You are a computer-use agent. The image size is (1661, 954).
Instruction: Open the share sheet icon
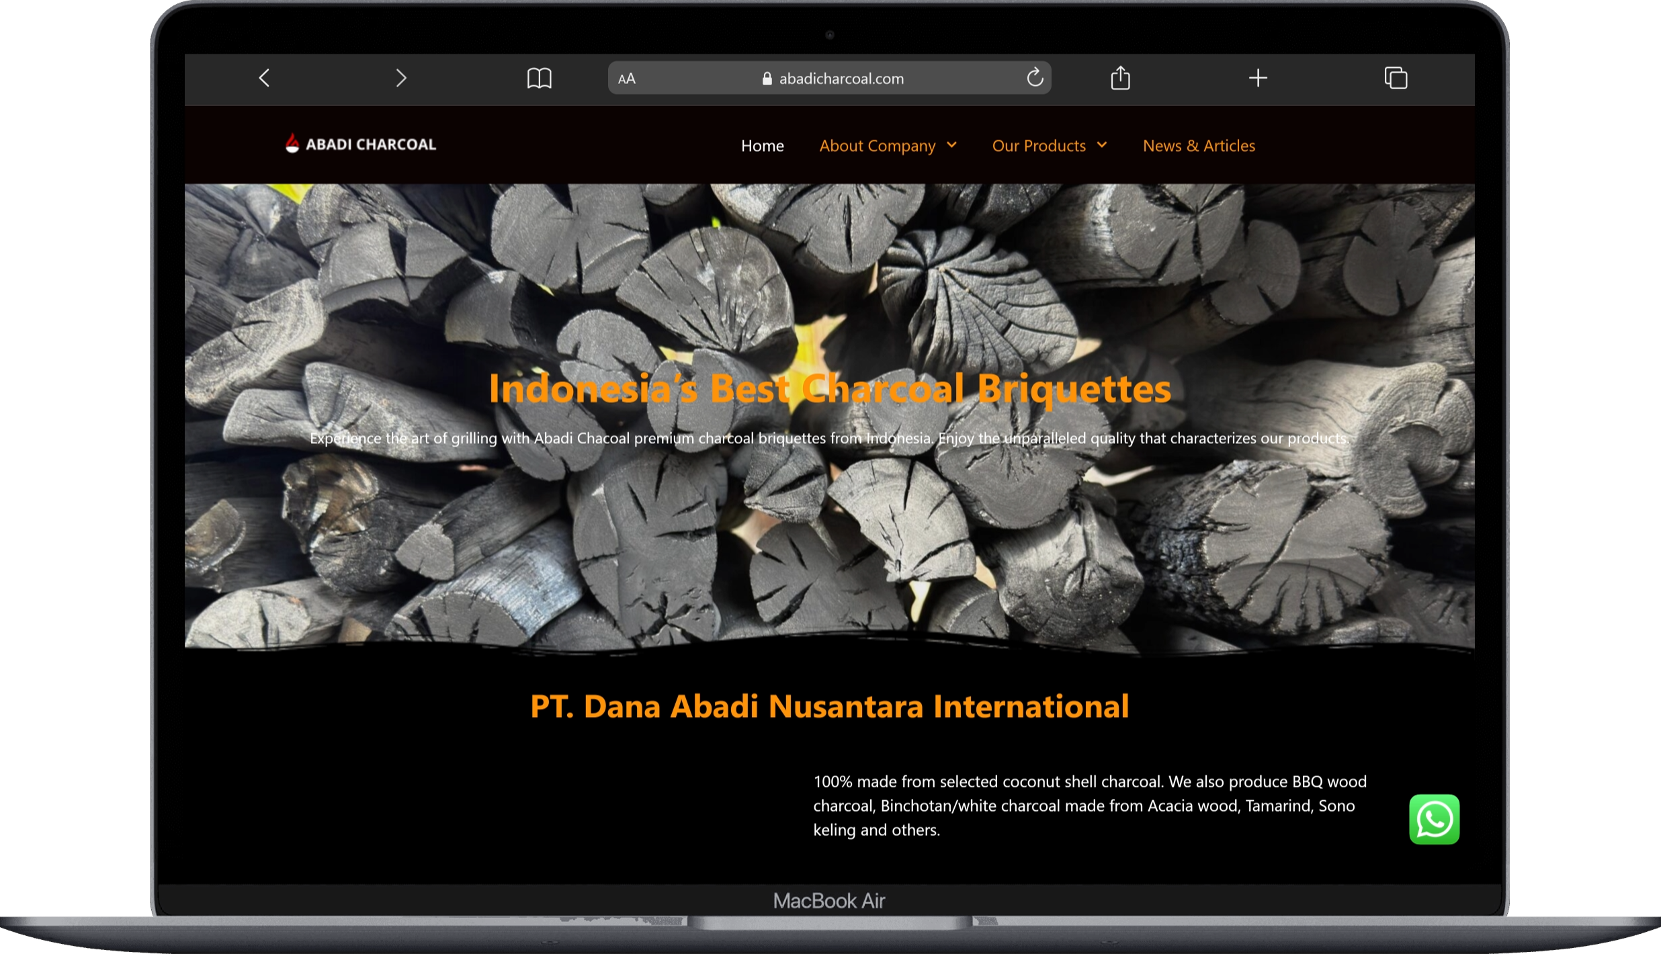[1120, 77]
